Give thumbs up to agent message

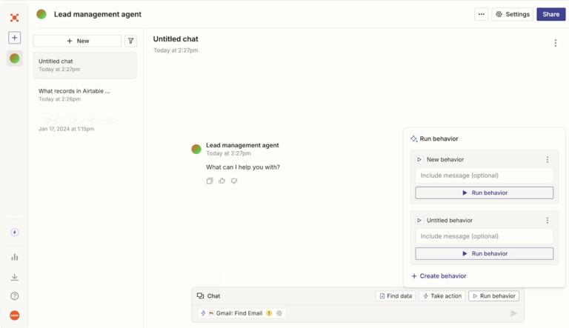click(x=222, y=181)
